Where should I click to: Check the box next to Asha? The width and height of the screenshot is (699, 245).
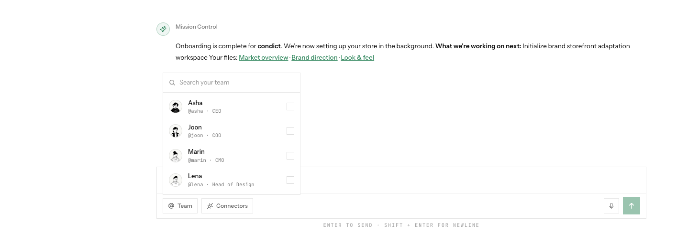290,107
